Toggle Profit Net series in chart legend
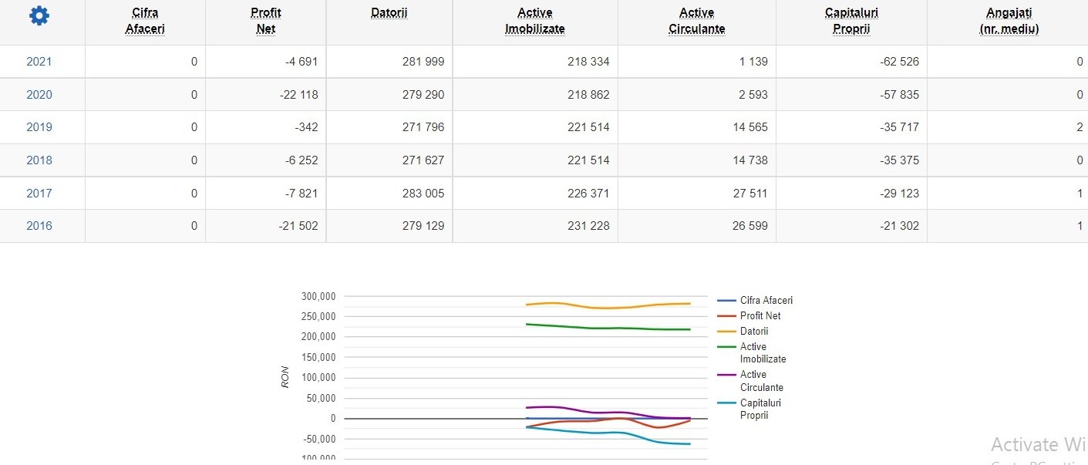The width and height of the screenshot is (1088, 465). pyautogui.click(x=760, y=316)
